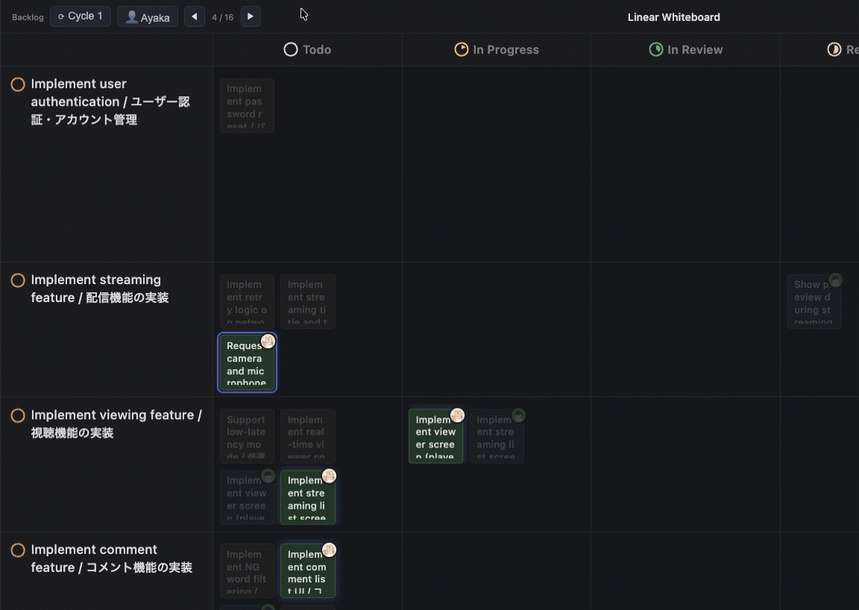The image size is (859, 610).
Task: Click the In Progress status icon
Action: click(462, 50)
